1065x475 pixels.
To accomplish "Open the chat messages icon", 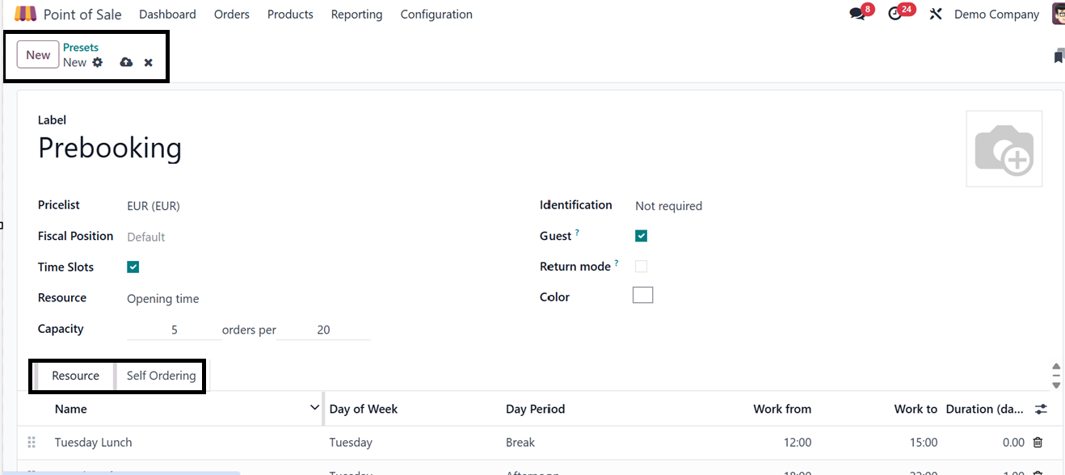I will tap(857, 15).
